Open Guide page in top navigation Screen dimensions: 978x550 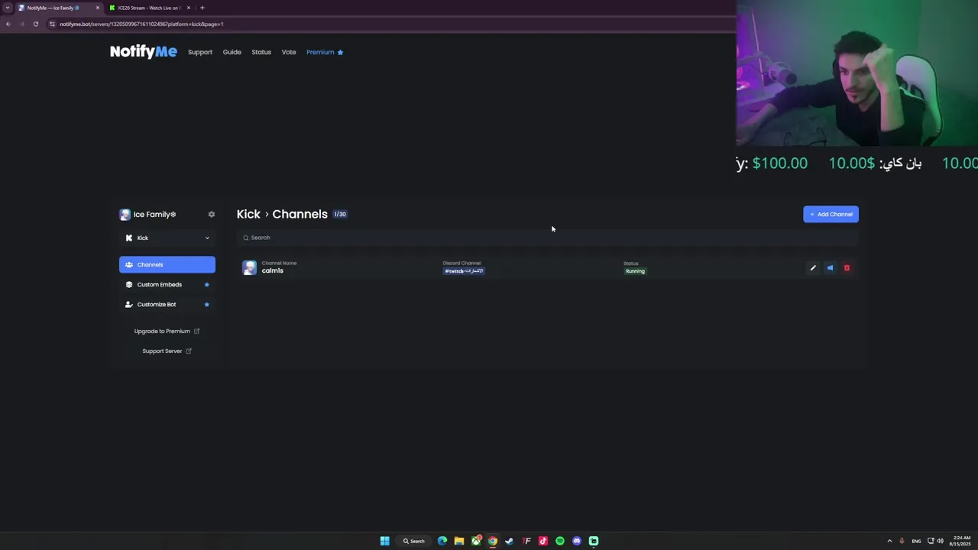[x=232, y=52]
